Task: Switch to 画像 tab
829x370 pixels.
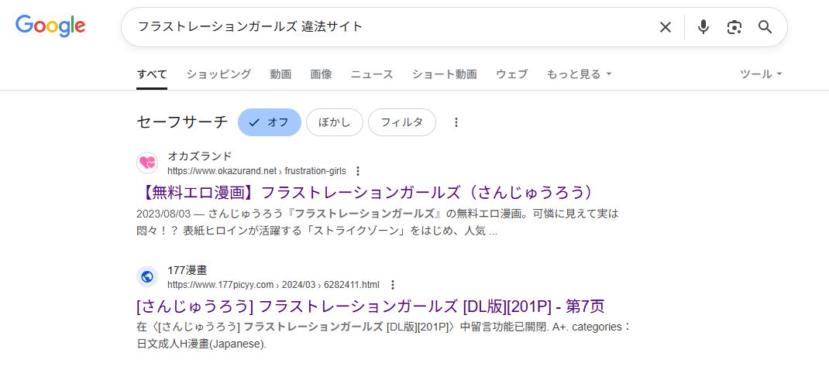Action: (321, 74)
